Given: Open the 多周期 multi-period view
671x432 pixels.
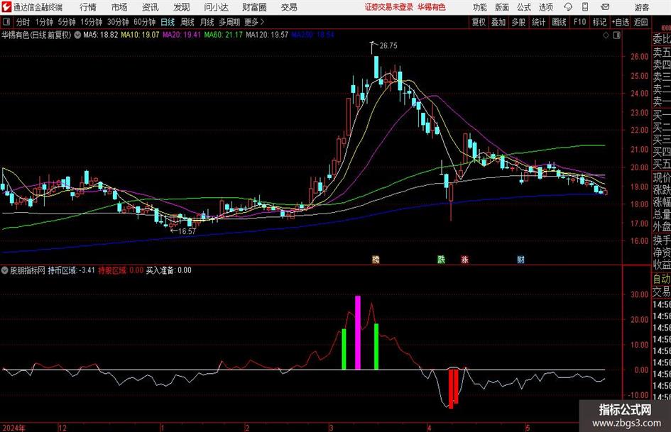Looking at the screenshot, I should click(229, 22).
